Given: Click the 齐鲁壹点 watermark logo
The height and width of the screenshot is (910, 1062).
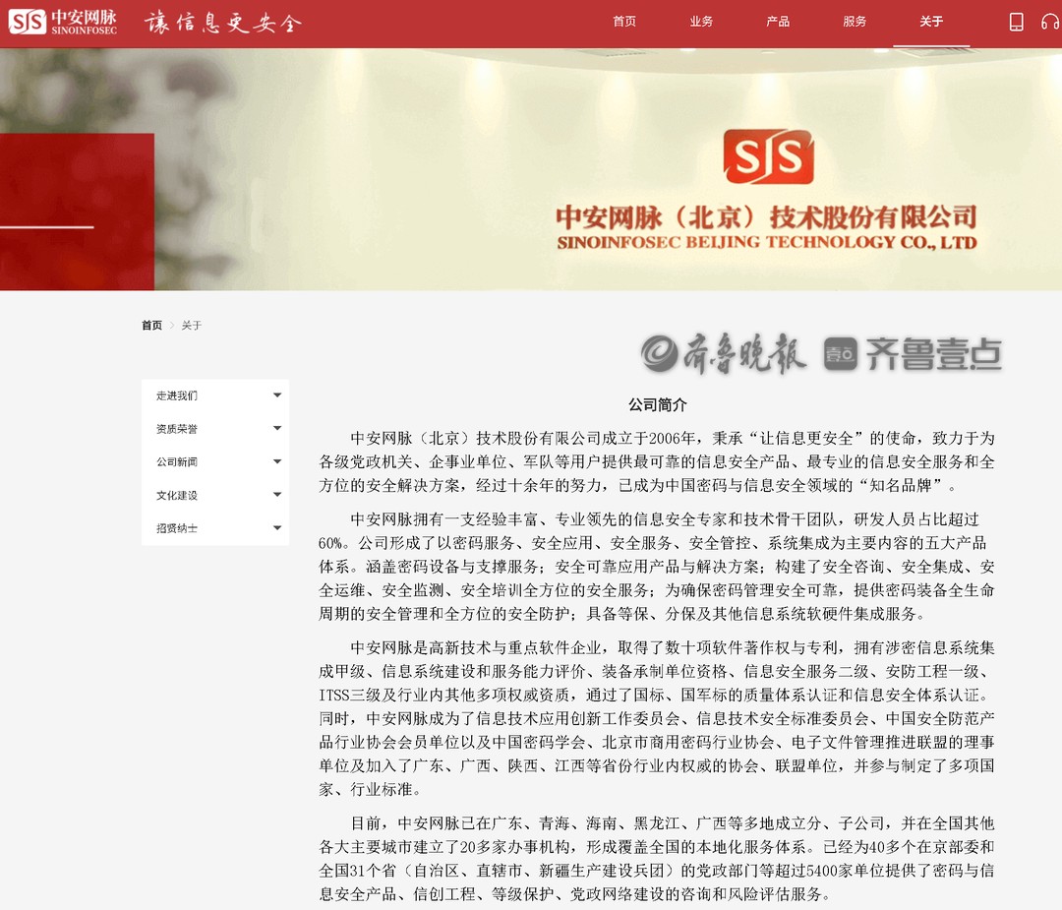Looking at the screenshot, I should pyautogui.click(x=913, y=354).
